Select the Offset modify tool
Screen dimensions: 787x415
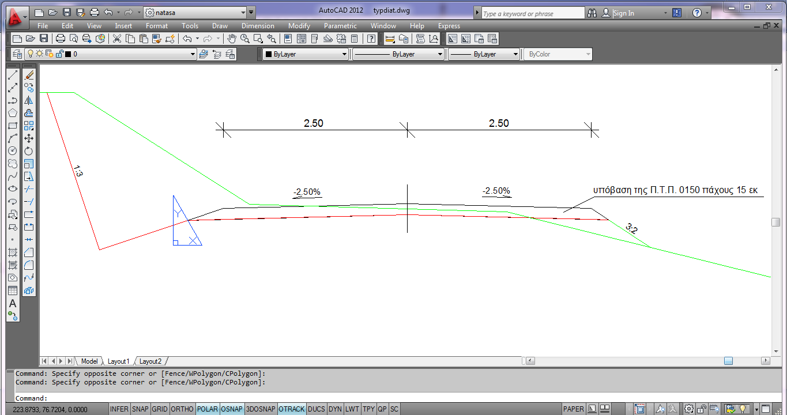click(29, 113)
